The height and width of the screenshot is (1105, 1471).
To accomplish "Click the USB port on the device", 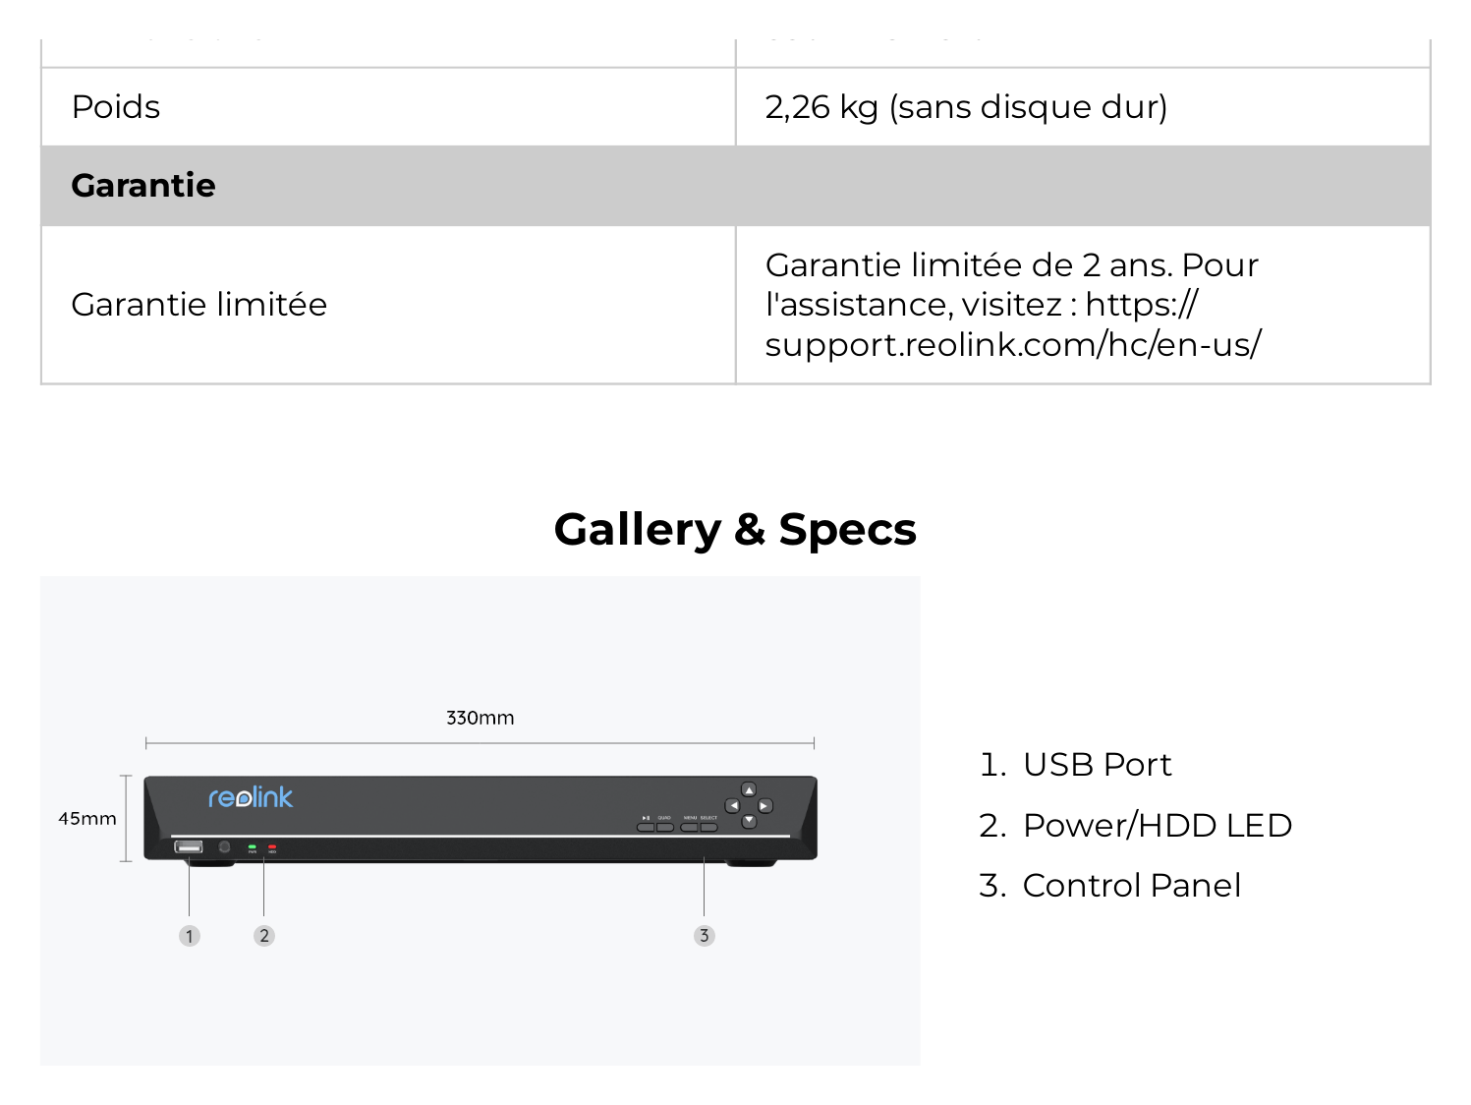I will 189,846.
